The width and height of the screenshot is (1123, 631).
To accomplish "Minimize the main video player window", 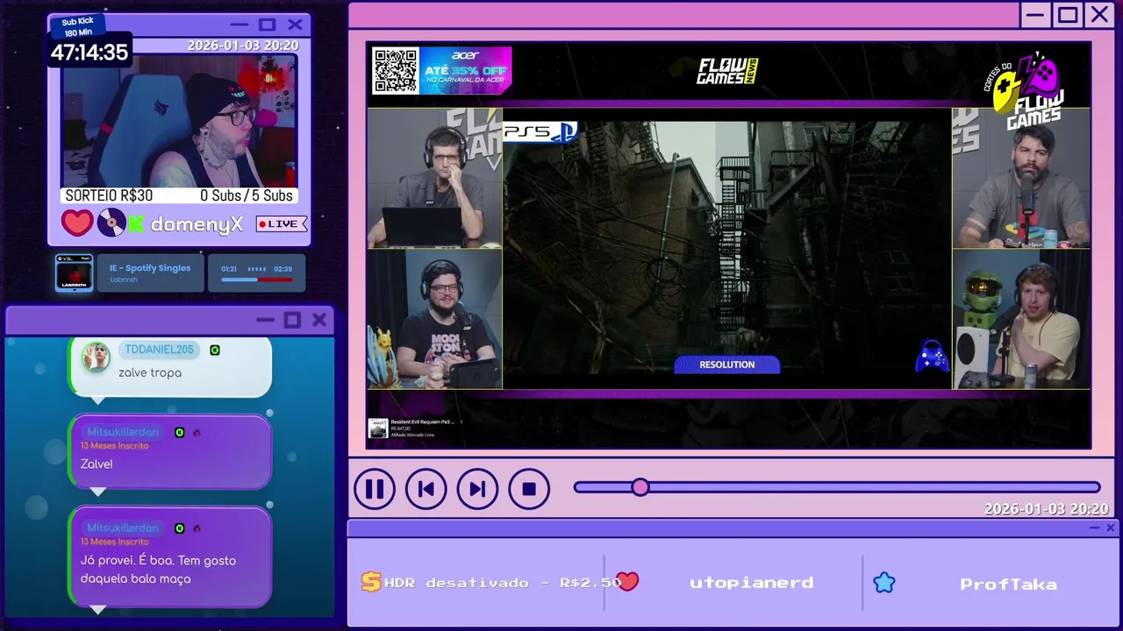I will coord(1036,14).
